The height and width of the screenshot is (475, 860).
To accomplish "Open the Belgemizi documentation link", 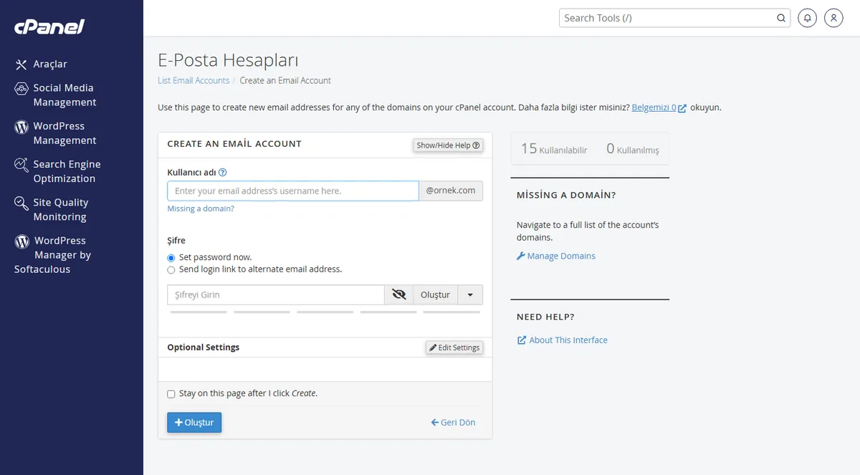I will (654, 107).
